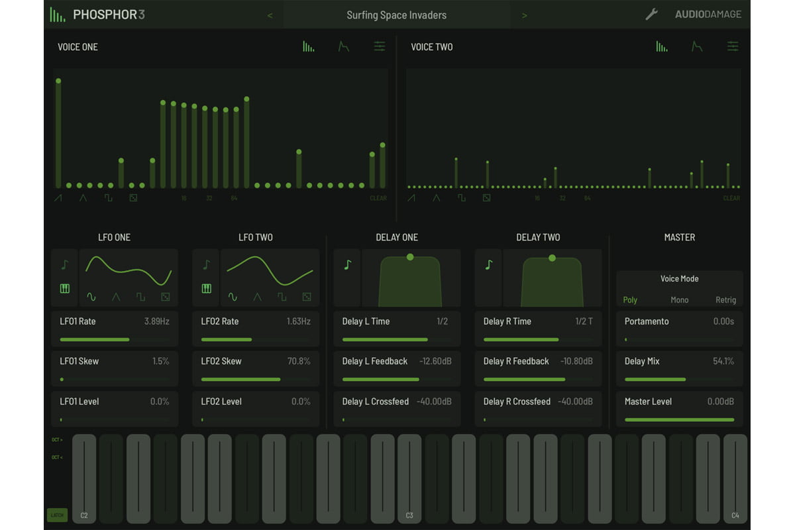The width and height of the screenshot is (795, 530).
Task: Play the C3 keyboard key
Action: pos(409,478)
